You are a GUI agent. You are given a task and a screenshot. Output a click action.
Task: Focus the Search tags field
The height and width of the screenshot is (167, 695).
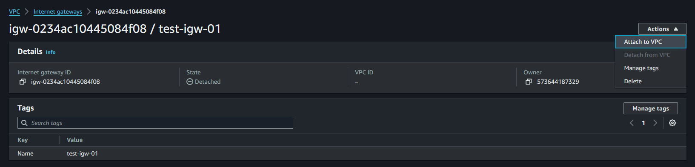(155, 123)
